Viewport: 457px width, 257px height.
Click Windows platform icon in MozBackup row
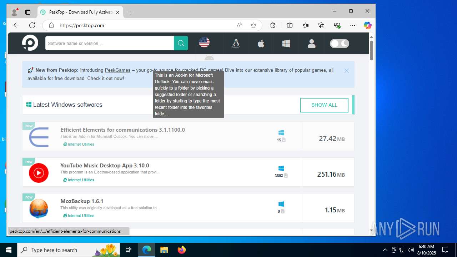click(281, 204)
